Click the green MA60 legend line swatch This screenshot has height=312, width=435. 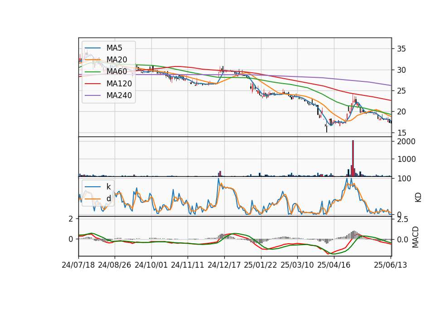tap(92, 72)
